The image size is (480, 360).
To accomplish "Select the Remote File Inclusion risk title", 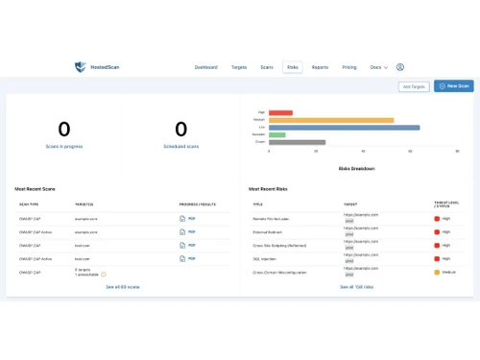I will coord(271,219).
